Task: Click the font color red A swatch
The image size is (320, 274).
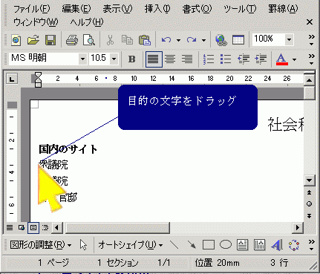Action: click(282, 59)
